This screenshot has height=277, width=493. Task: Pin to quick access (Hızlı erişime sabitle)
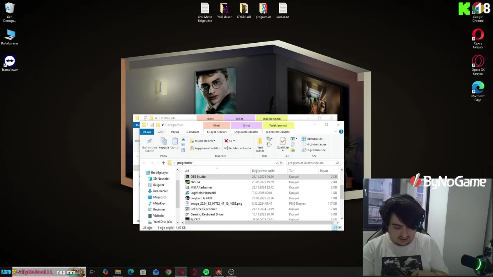(x=149, y=145)
